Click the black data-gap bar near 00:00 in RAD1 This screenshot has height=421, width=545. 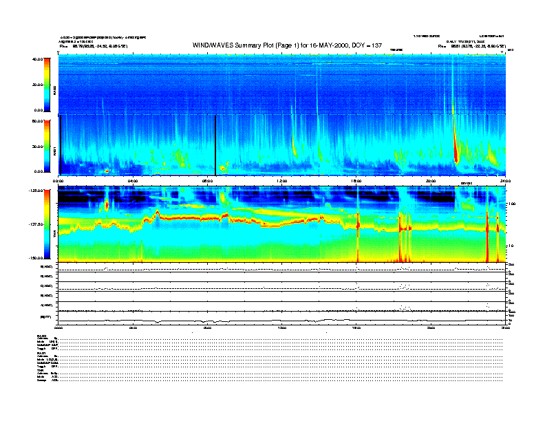click(61, 145)
